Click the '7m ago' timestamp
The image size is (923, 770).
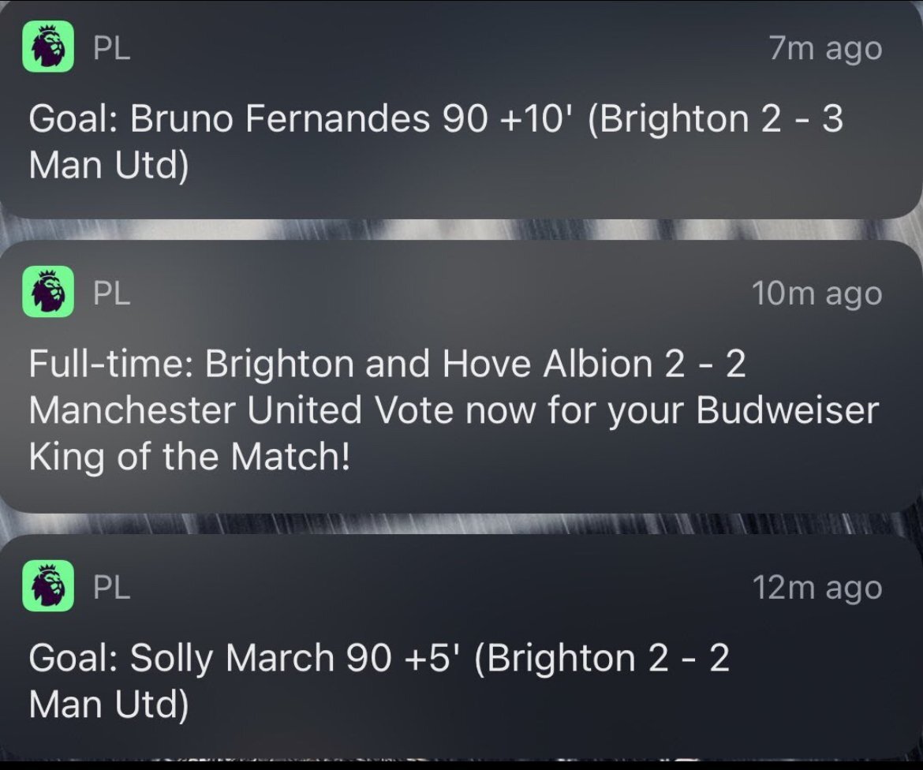825,49
